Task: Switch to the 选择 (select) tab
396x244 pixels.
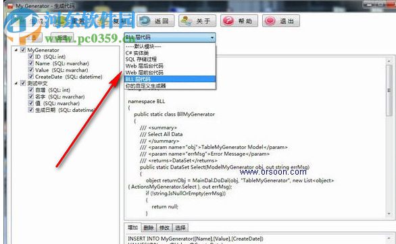Action: pos(180,228)
